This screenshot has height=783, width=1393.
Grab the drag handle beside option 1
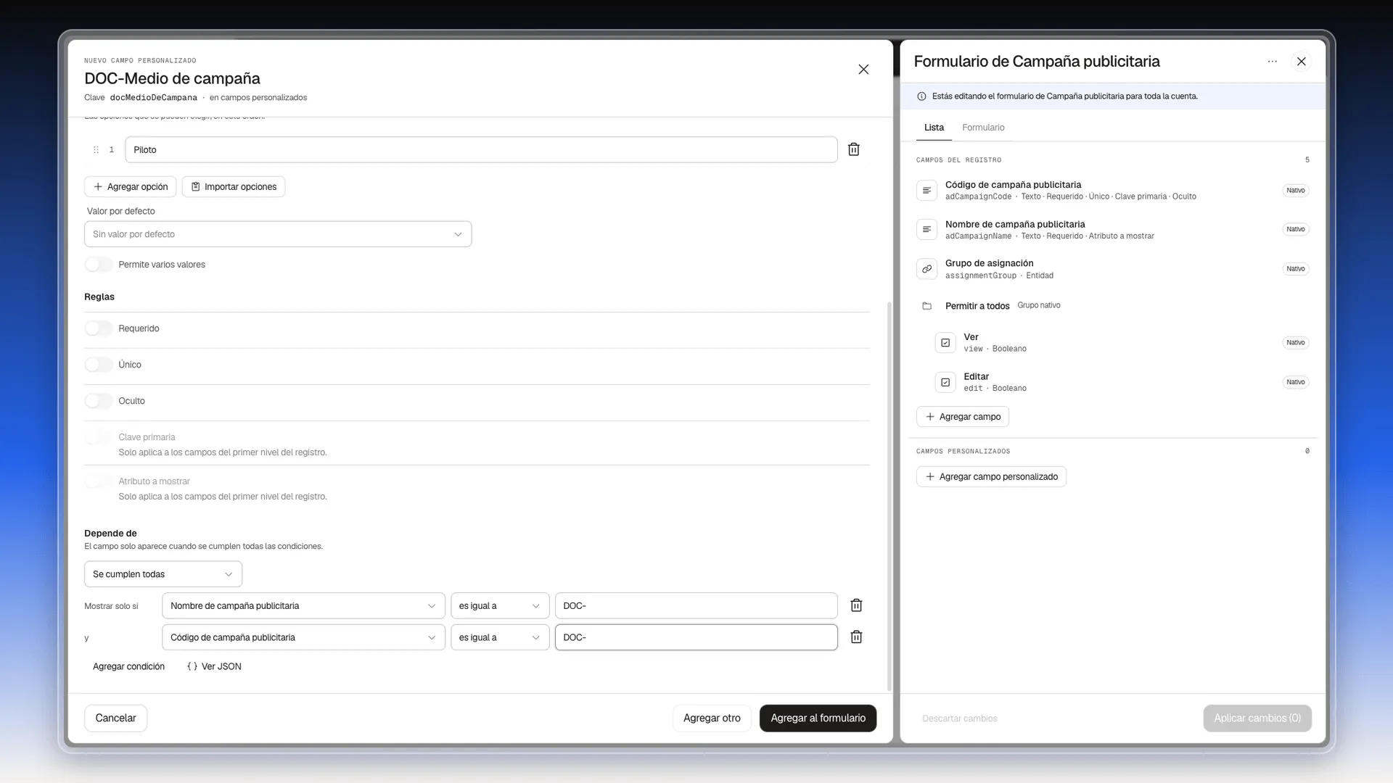[x=96, y=150]
